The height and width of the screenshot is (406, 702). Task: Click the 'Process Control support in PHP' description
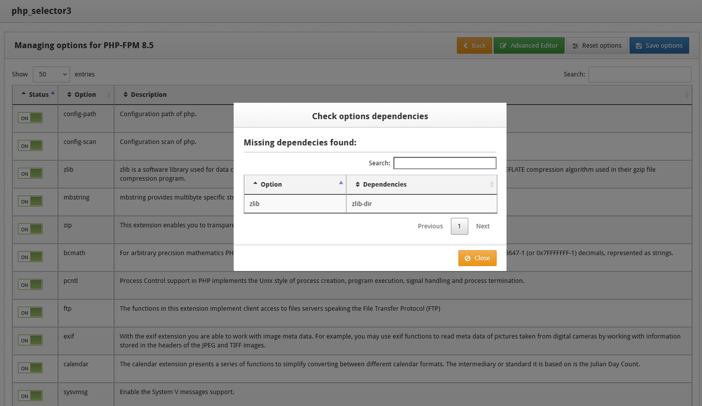coord(322,280)
